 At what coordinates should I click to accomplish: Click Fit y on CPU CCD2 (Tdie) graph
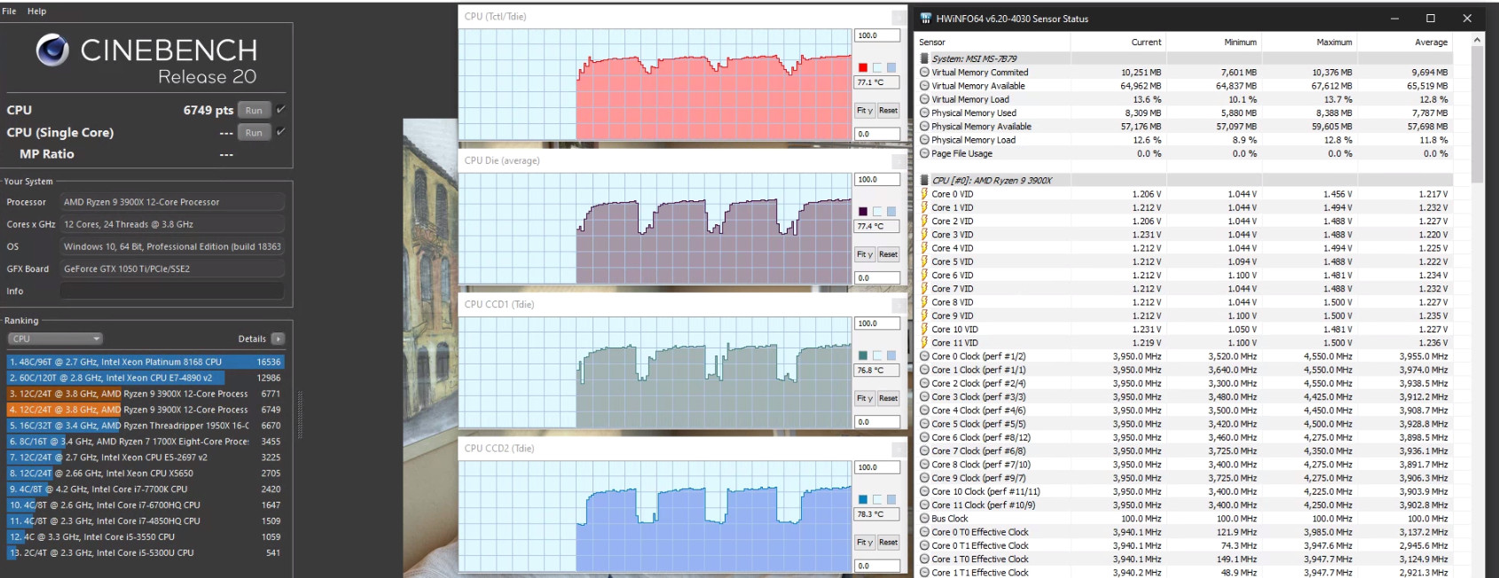[x=865, y=542]
